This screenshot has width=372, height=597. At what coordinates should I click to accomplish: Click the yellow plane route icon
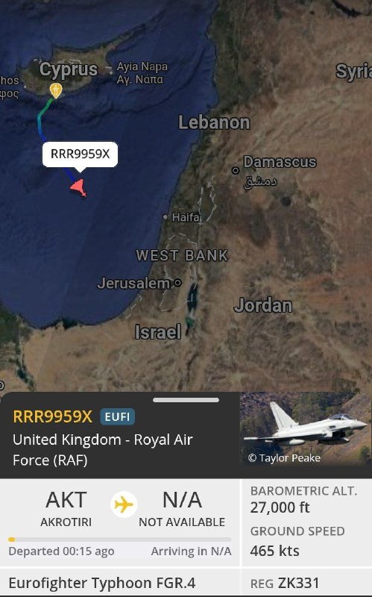click(x=124, y=505)
